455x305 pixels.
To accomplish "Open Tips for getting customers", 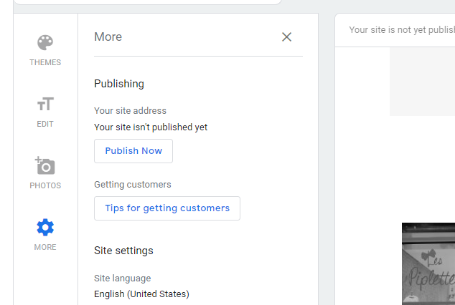I will click(167, 208).
